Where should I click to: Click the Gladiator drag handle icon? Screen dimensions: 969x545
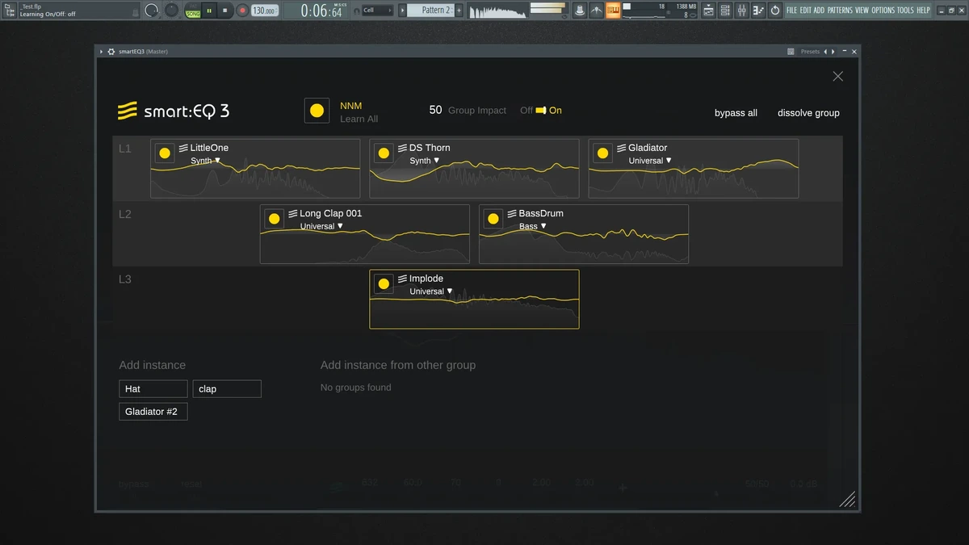click(x=621, y=148)
